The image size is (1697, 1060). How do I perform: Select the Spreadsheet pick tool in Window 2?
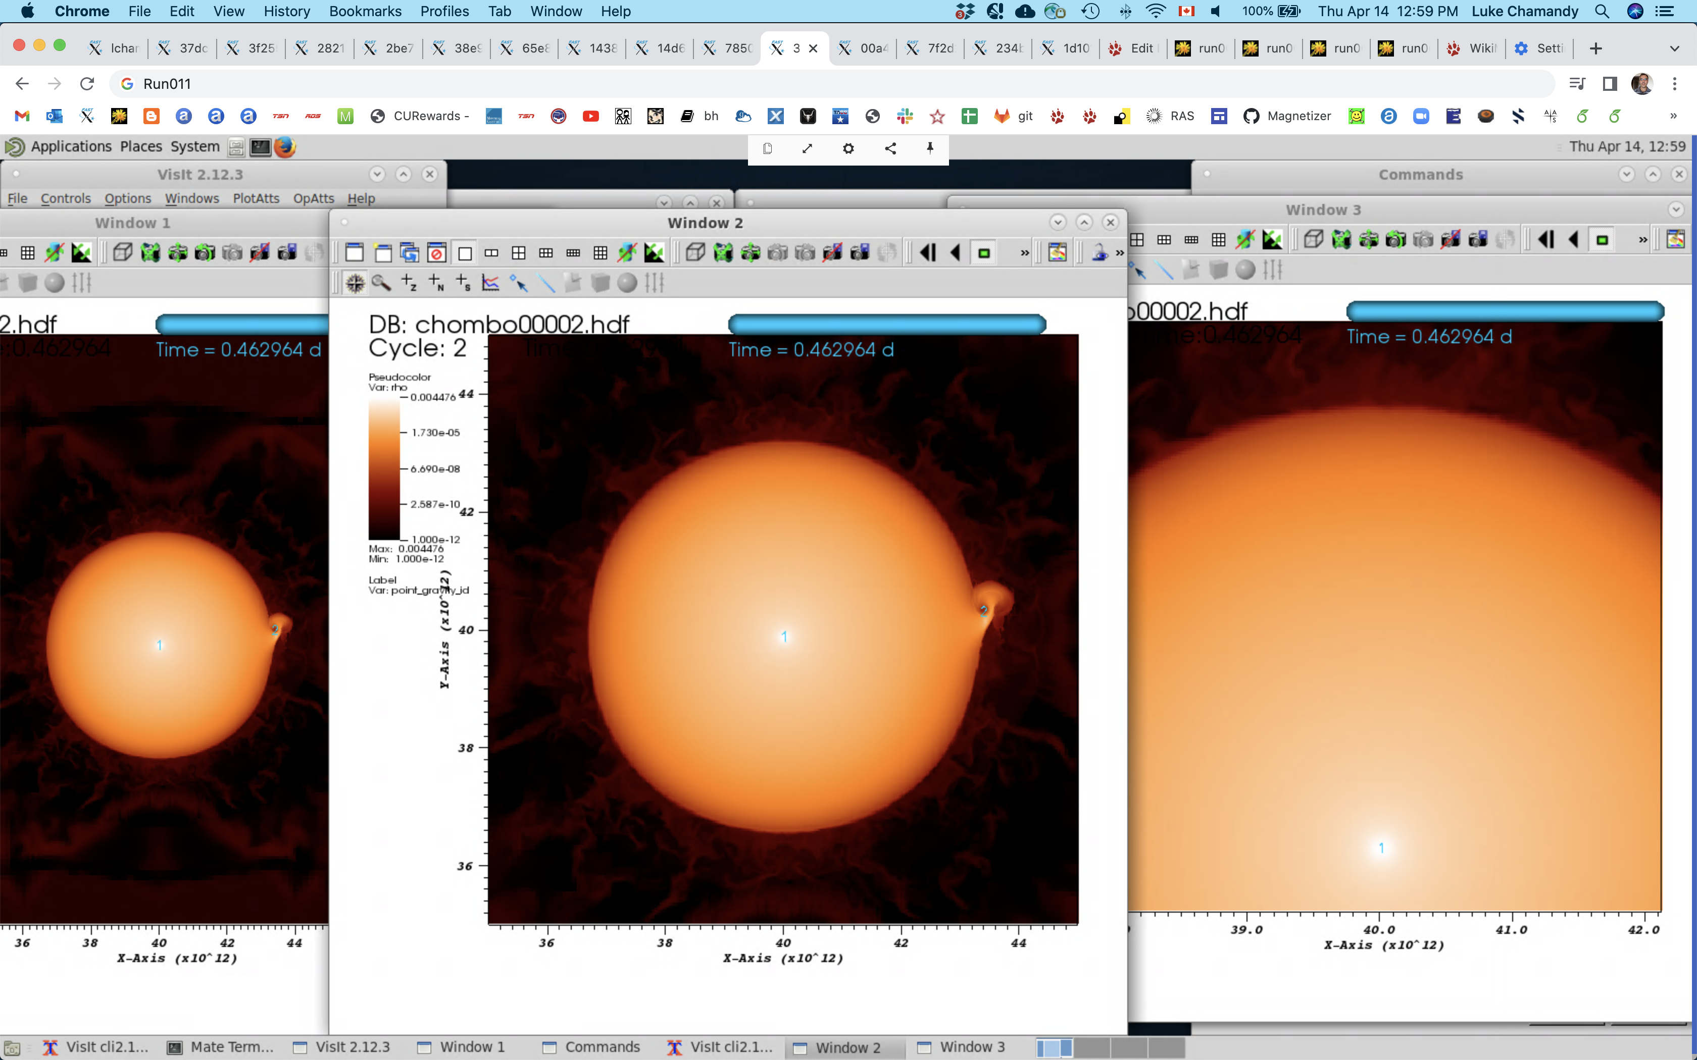point(464,283)
